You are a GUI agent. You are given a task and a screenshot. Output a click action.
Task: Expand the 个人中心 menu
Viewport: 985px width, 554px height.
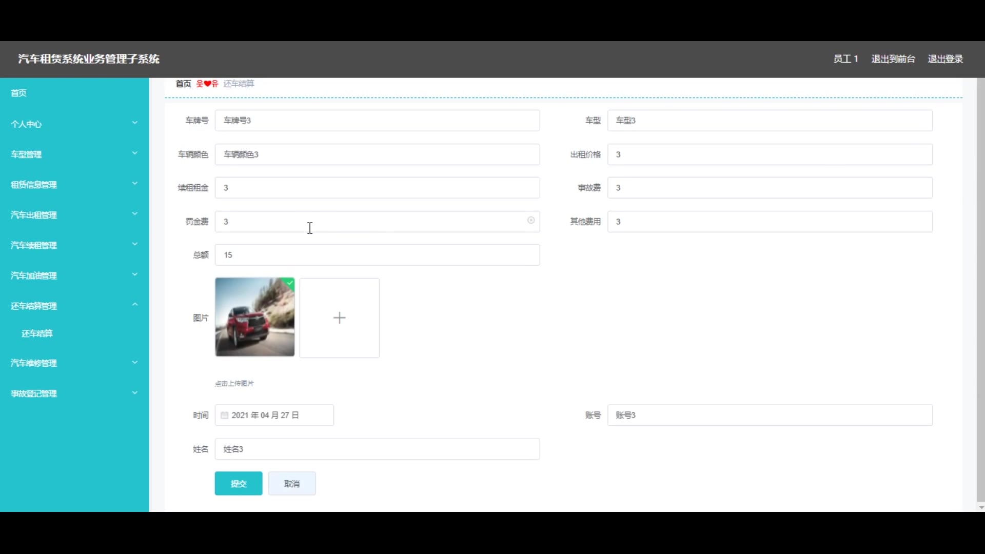point(74,124)
